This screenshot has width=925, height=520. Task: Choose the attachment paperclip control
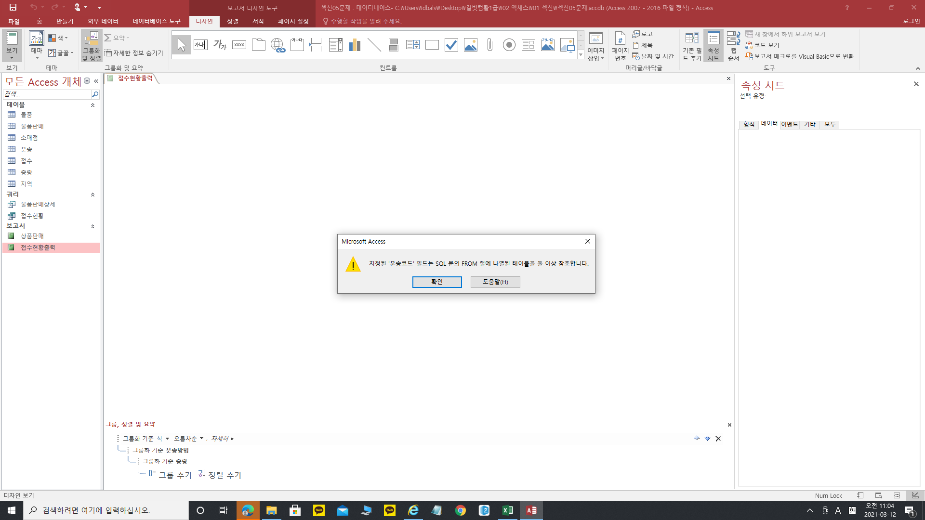click(x=489, y=45)
